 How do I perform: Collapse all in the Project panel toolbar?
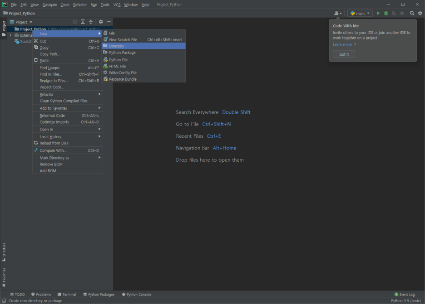click(91, 22)
